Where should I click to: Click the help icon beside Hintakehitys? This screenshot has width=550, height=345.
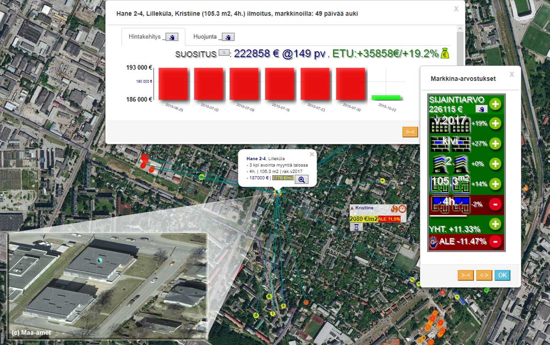coord(172,37)
